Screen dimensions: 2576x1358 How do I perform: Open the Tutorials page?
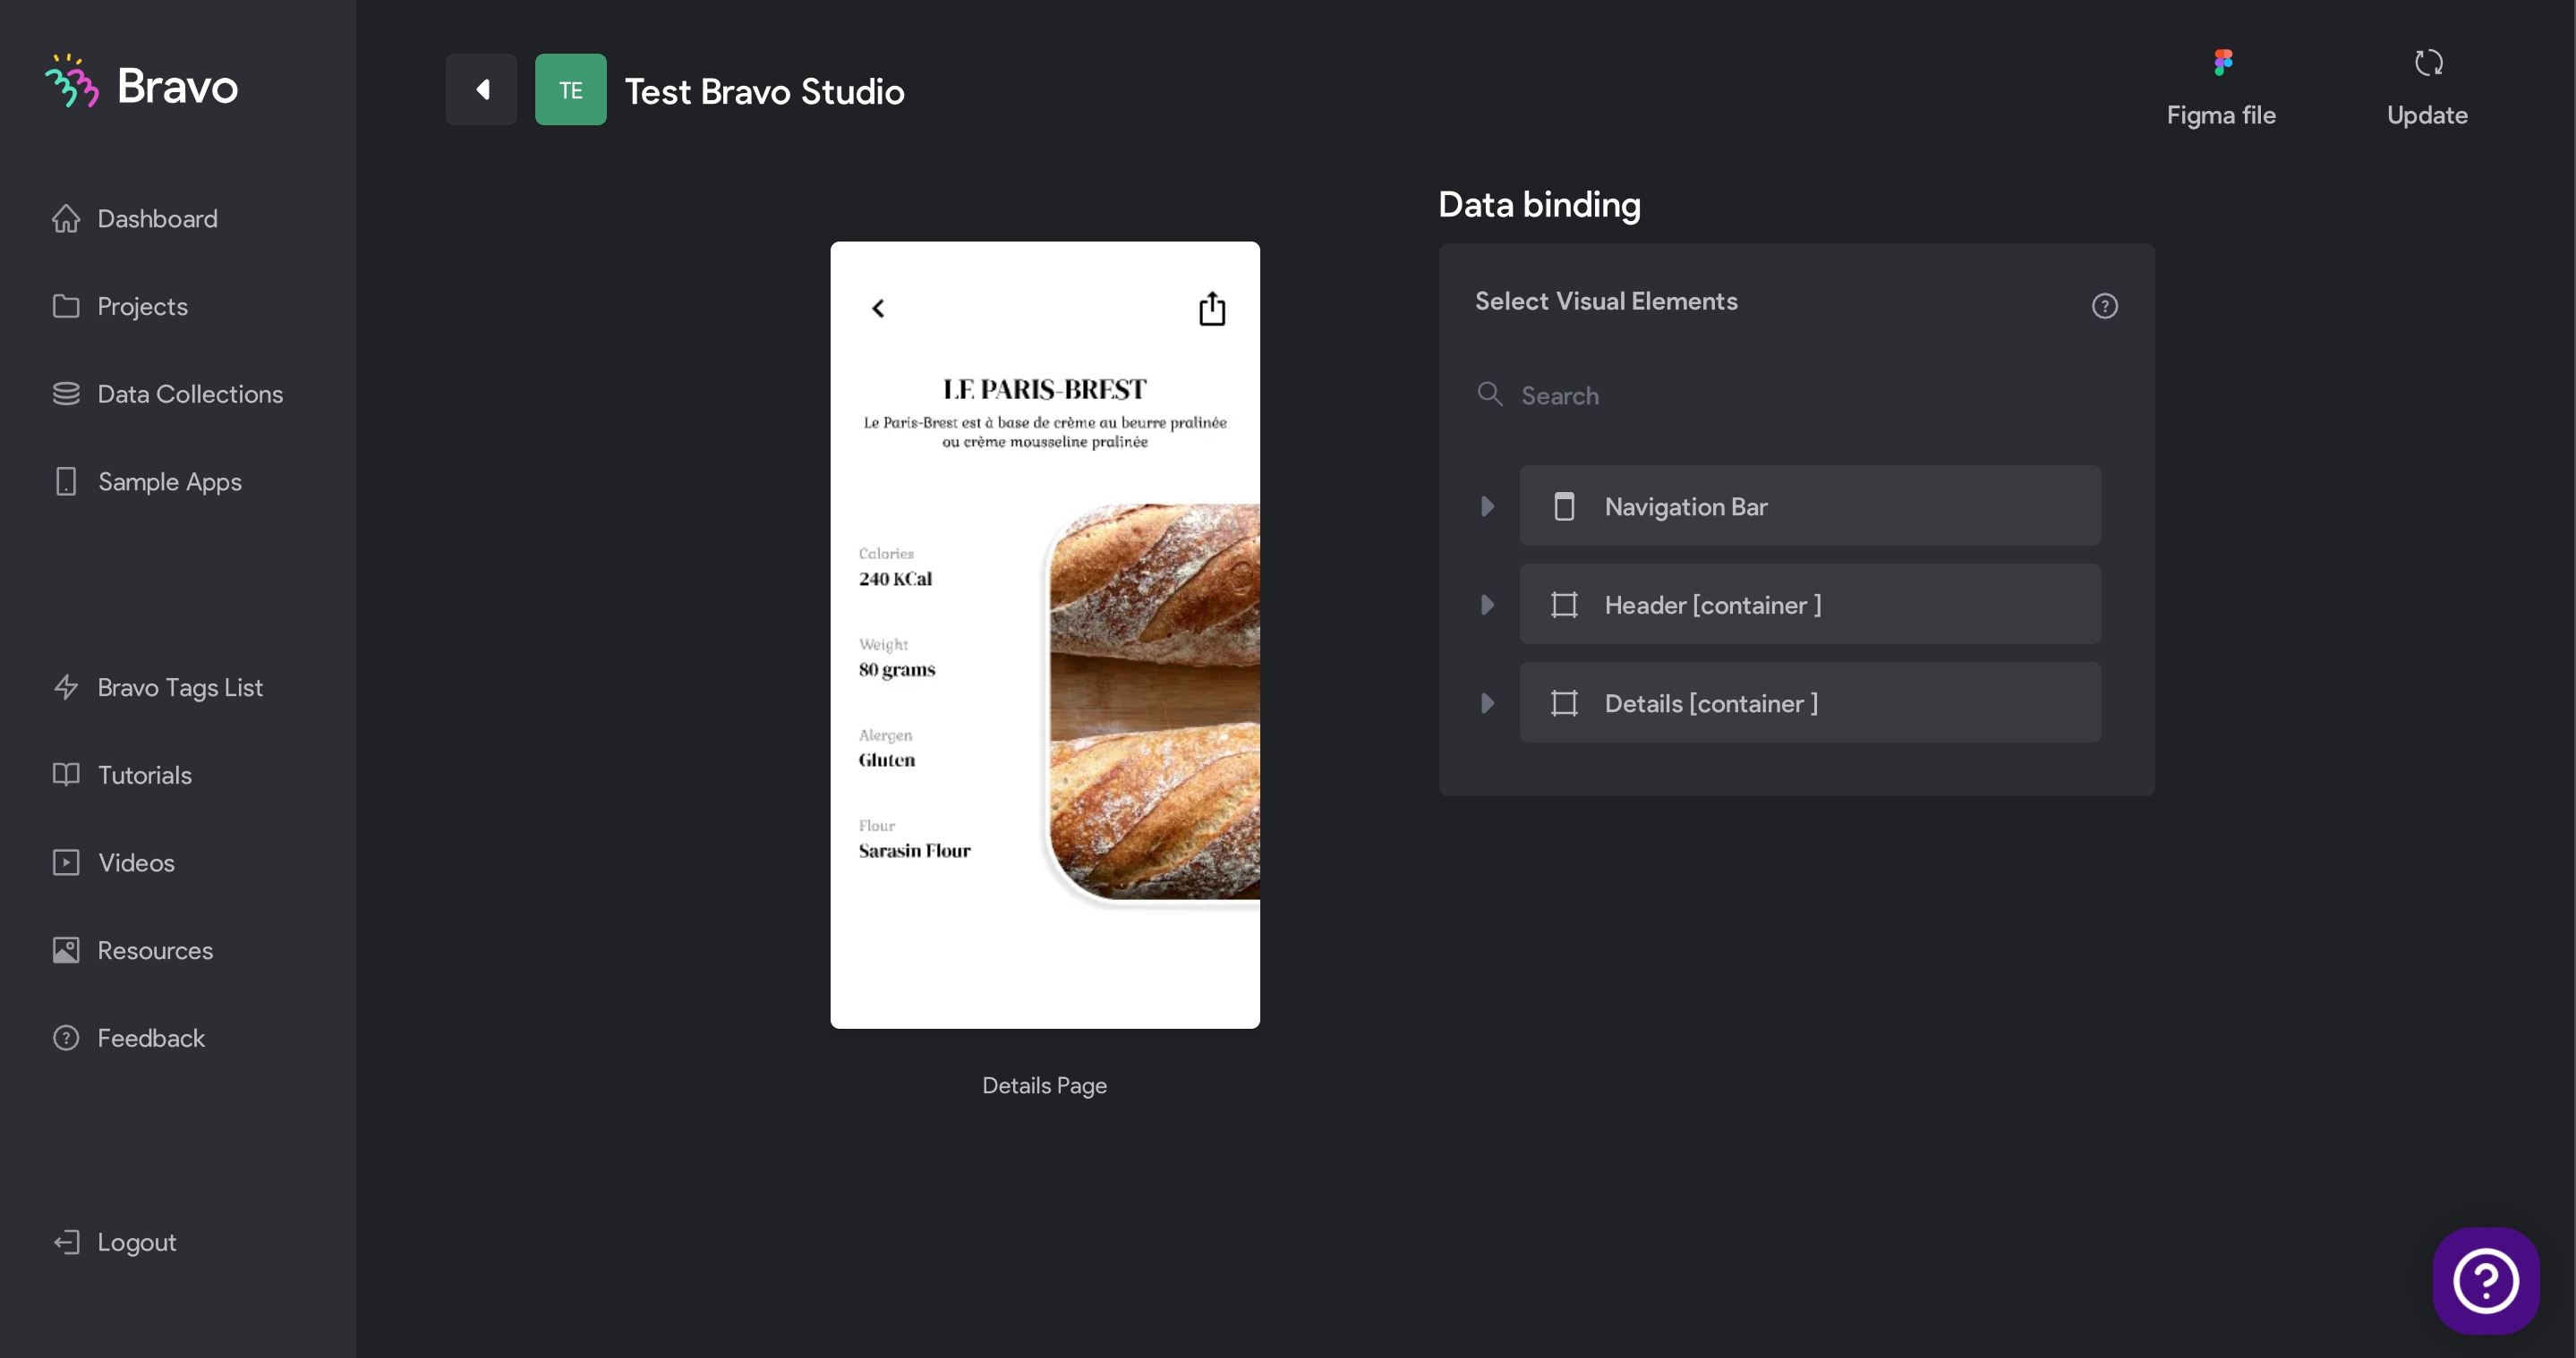click(x=122, y=776)
